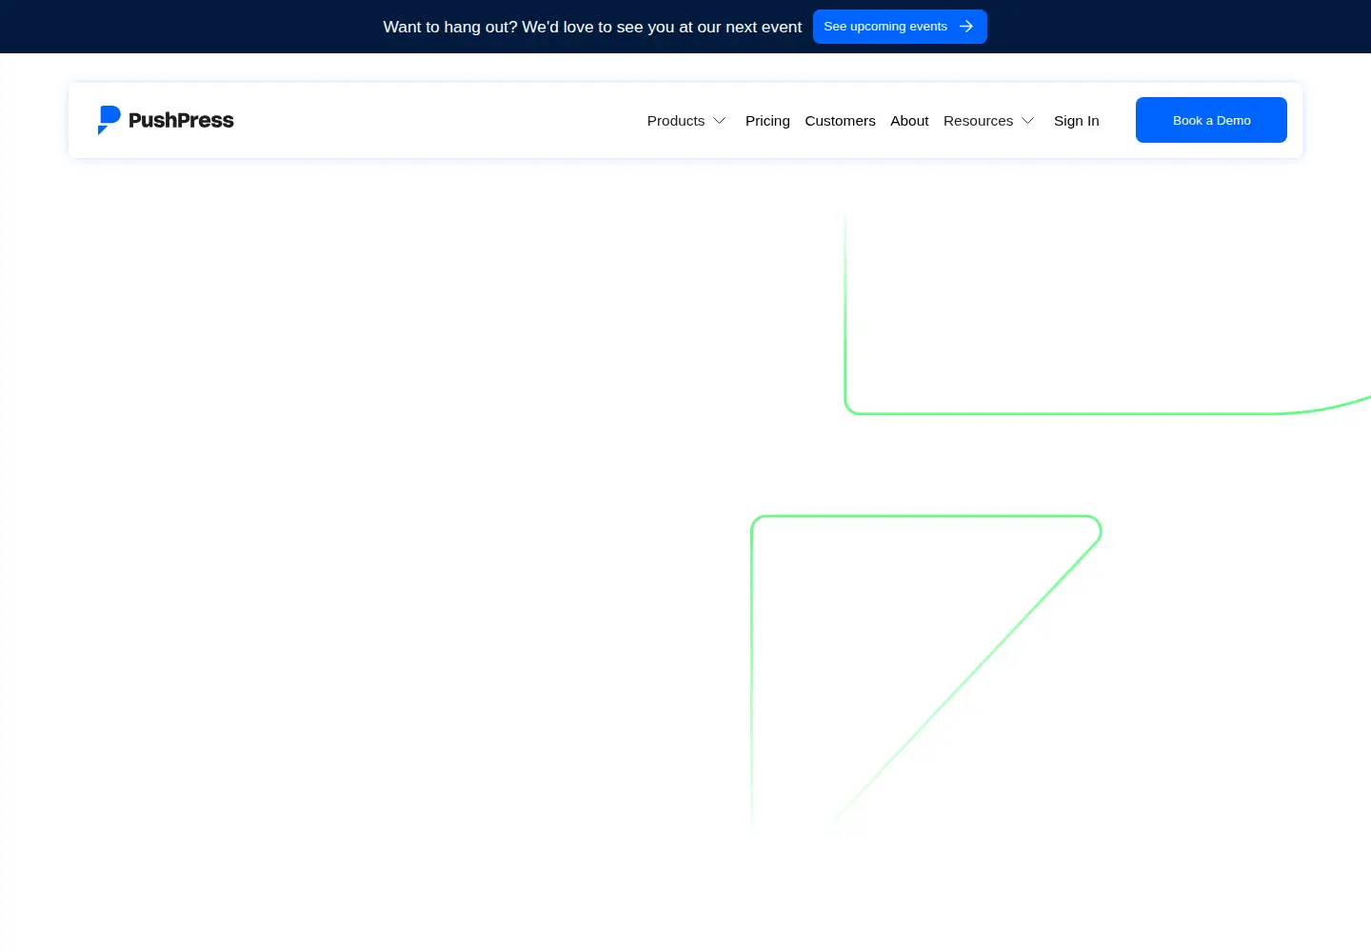Image resolution: width=1371 pixels, height=952 pixels.
Task: Open the Resources menu
Action: 988,121
